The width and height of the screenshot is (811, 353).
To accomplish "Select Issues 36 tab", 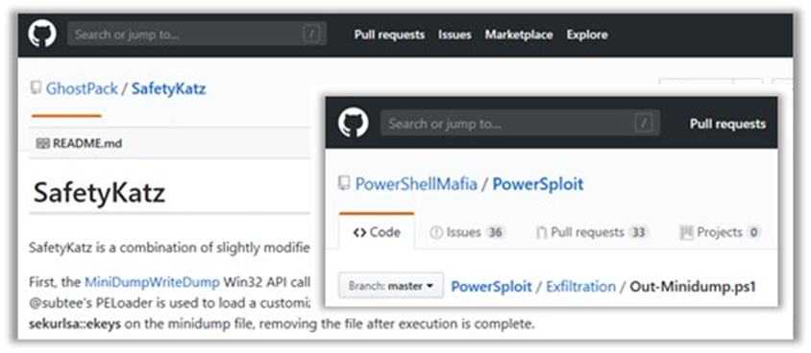I will click(x=468, y=233).
